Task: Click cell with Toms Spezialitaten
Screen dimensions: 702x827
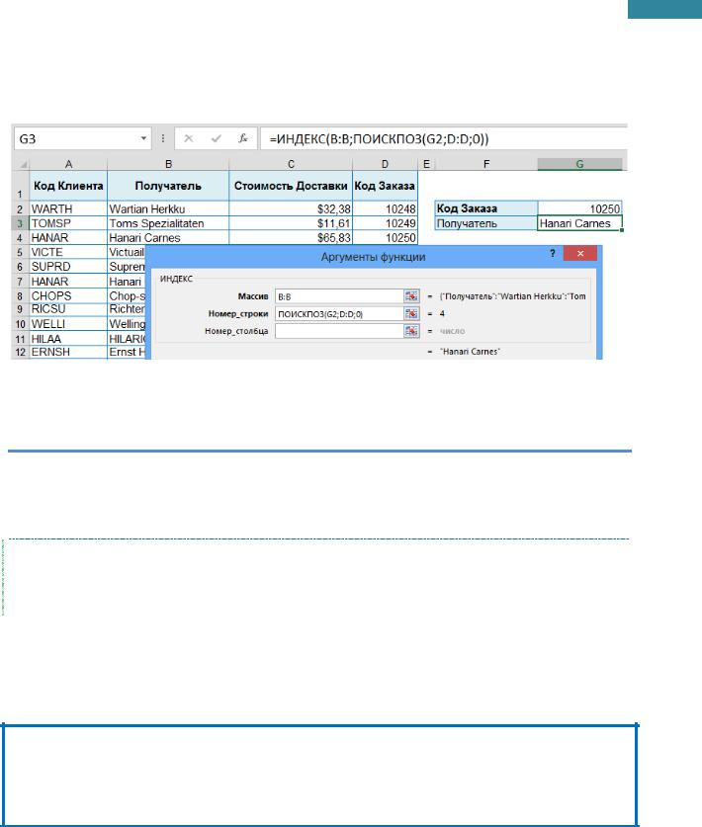Action: tap(168, 223)
